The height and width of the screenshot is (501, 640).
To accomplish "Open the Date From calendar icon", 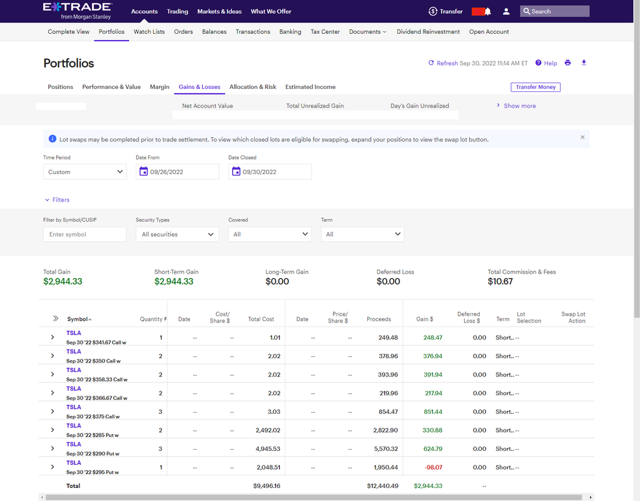I will pos(143,171).
